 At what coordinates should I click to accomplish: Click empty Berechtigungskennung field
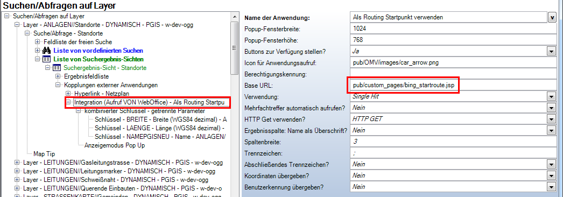(453, 74)
